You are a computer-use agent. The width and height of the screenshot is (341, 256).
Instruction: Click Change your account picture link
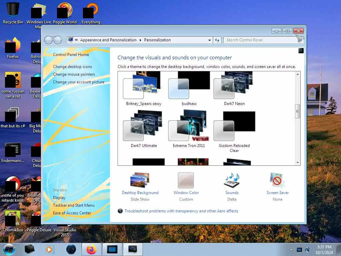pyautogui.click(x=79, y=82)
